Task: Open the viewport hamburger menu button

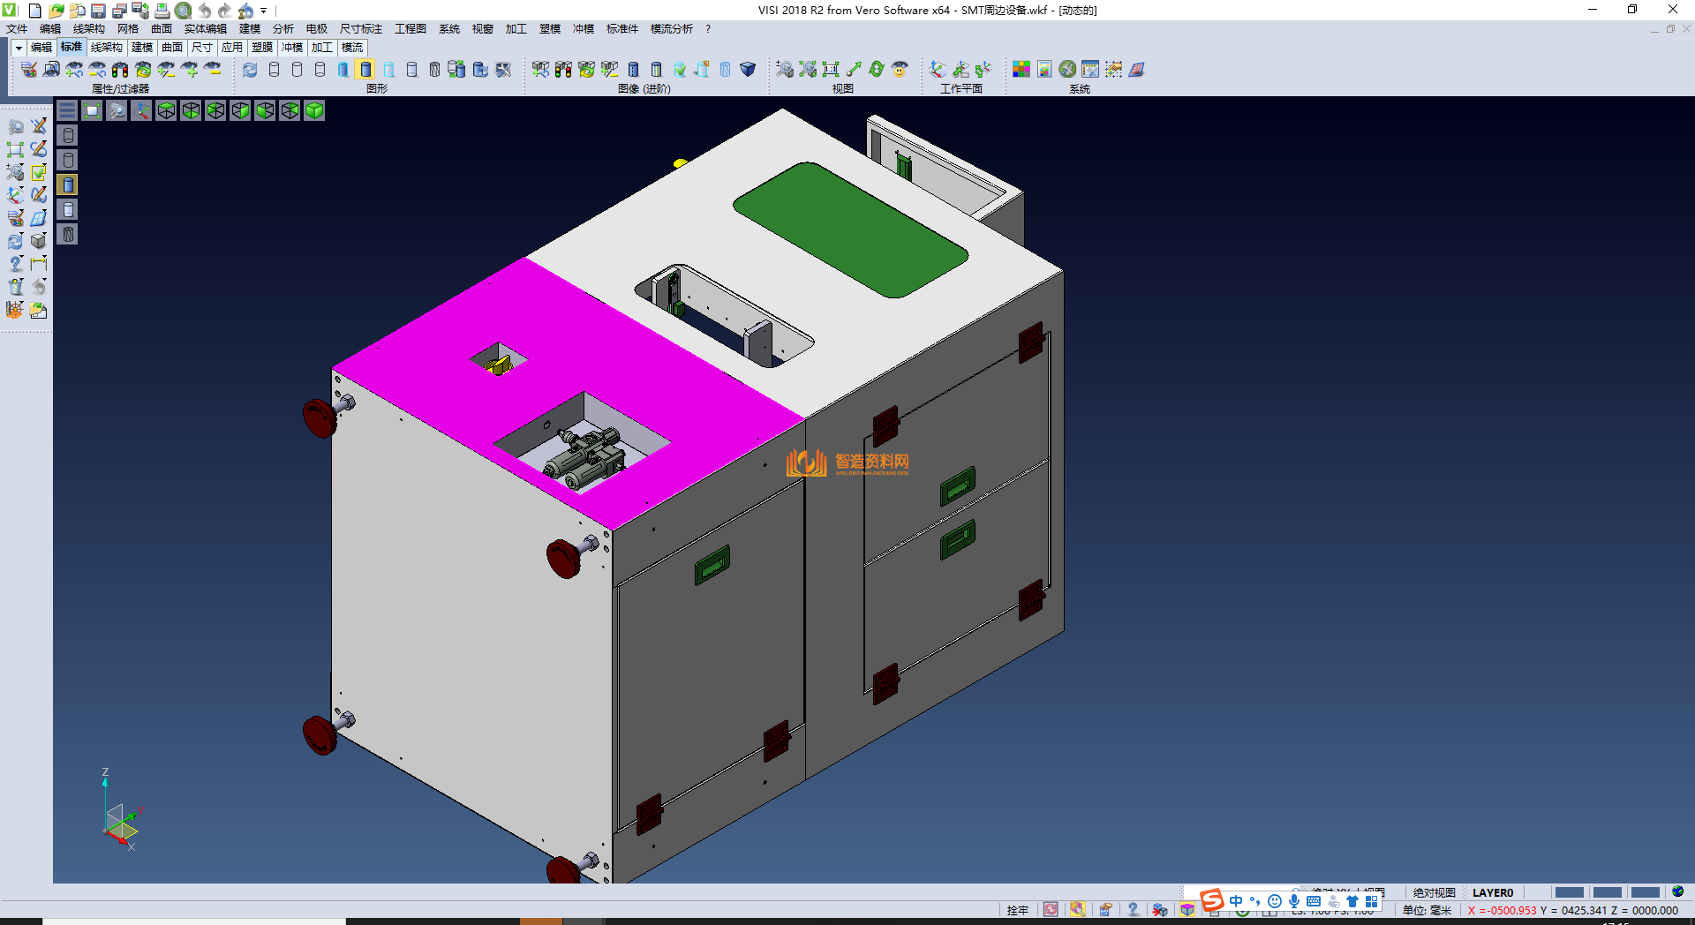Action: (x=67, y=110)
